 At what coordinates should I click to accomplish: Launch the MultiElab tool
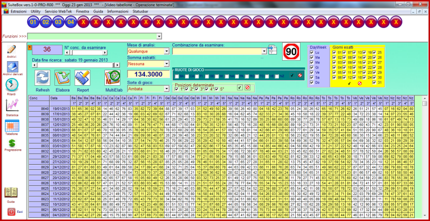coord(112,78)
